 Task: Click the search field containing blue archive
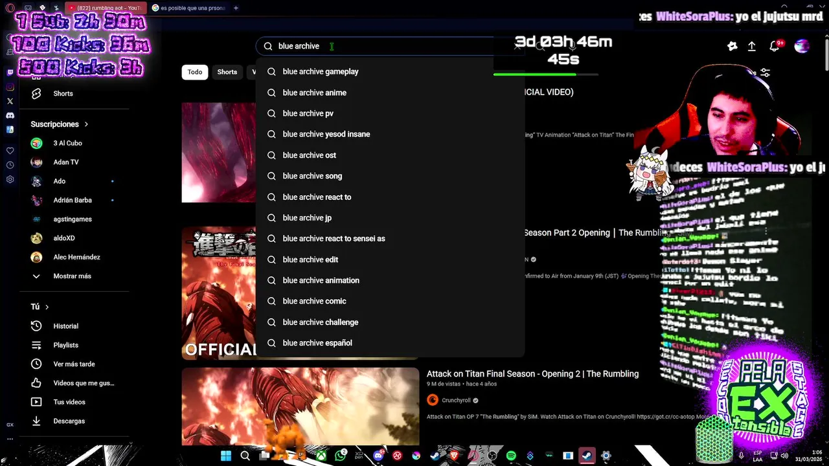click(x=389, y=46)
